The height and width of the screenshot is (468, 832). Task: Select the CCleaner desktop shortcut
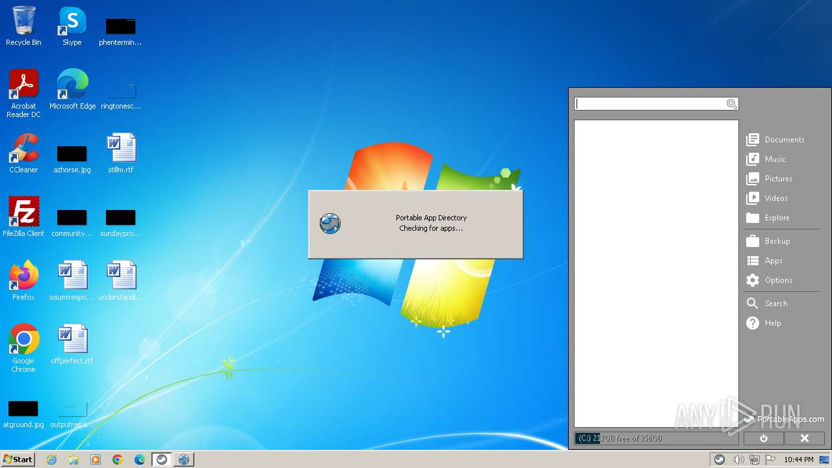pos(23,153)
